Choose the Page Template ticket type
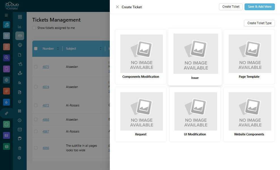The height and width of the screenshot is (170, 280). (x=249, y=57)
